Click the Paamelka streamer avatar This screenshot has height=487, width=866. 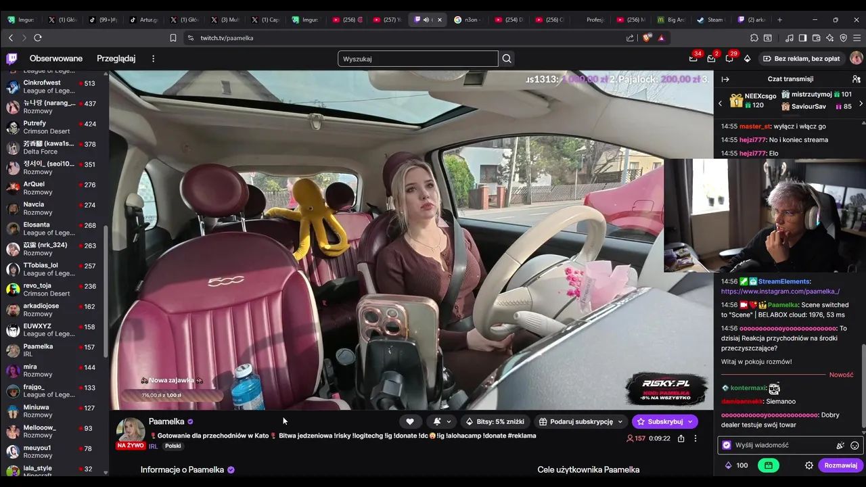coord(131,430)
